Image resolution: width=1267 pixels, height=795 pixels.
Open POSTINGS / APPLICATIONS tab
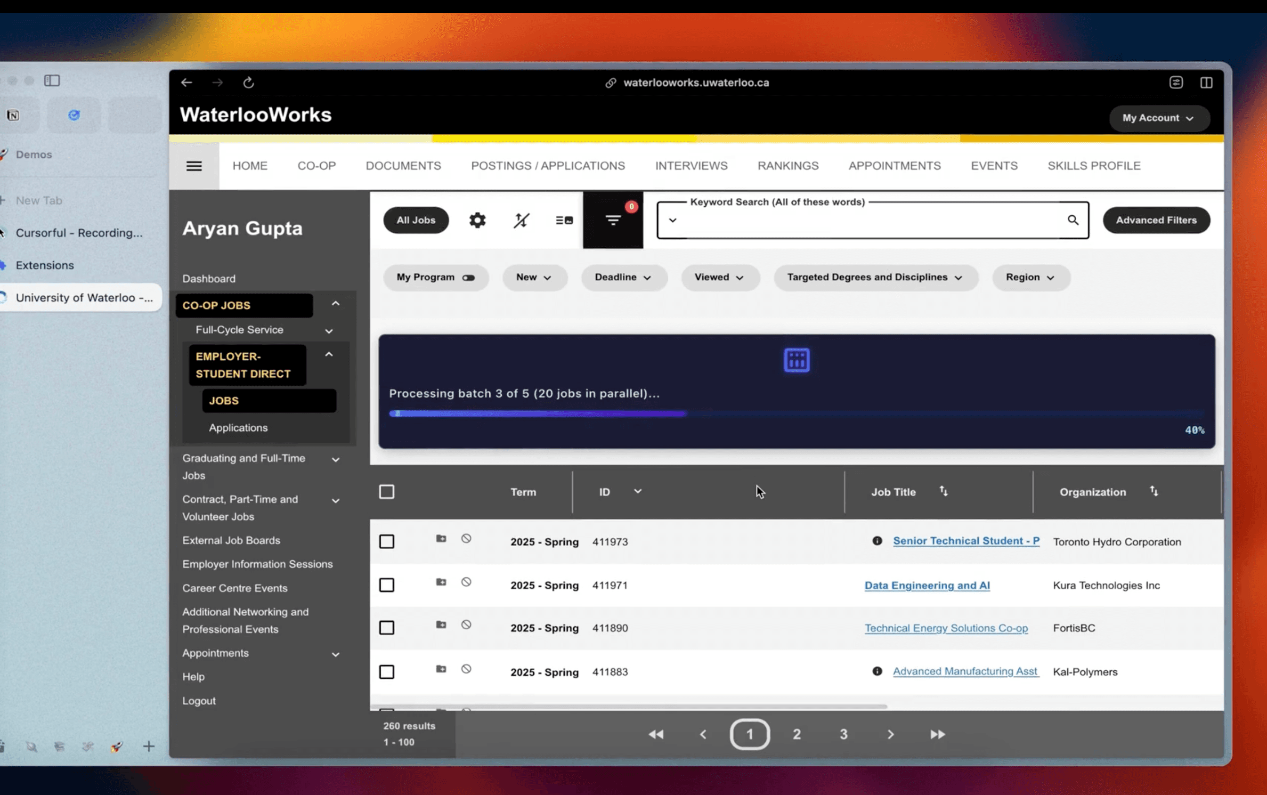click(x=548, y=166)
